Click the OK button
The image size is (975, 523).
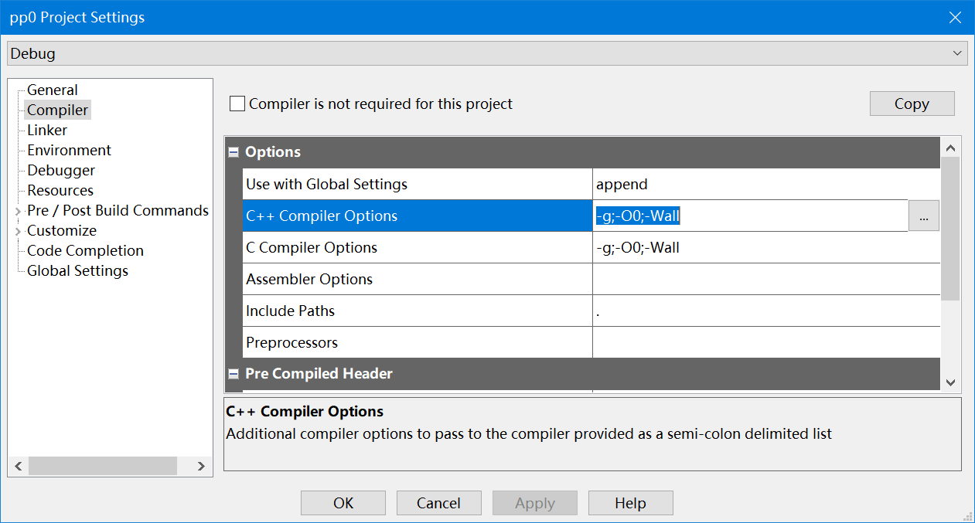coord(343,503)
